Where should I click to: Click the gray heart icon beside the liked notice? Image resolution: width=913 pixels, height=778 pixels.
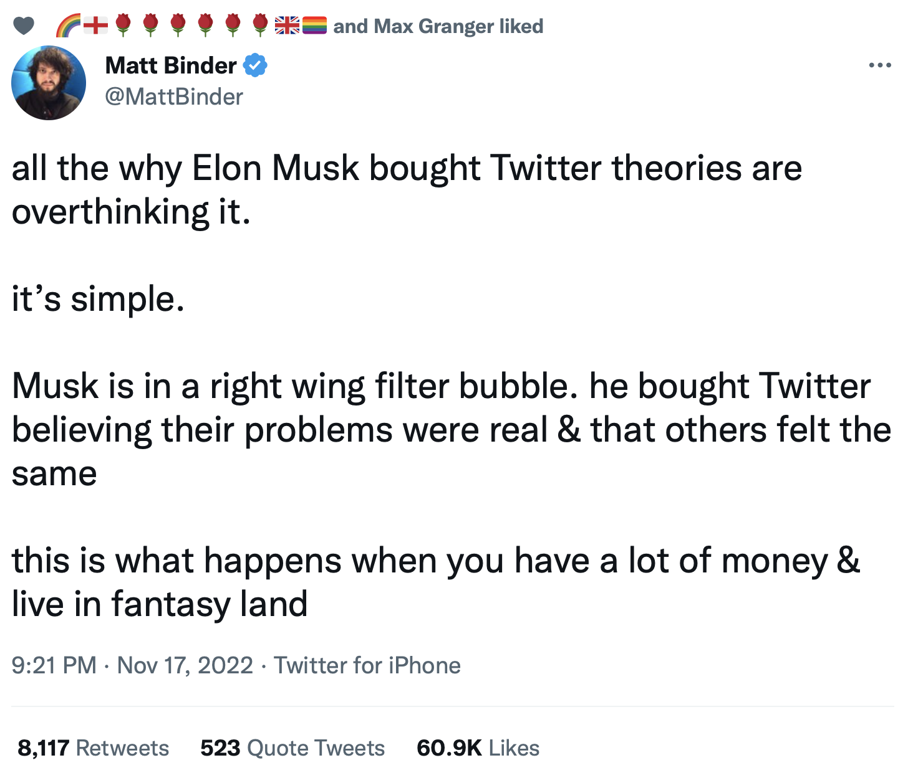click(x=24, y=26)
